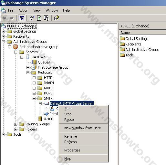
Task: Expand the IMAP4 protocol node
Action: tap(34, 83)
